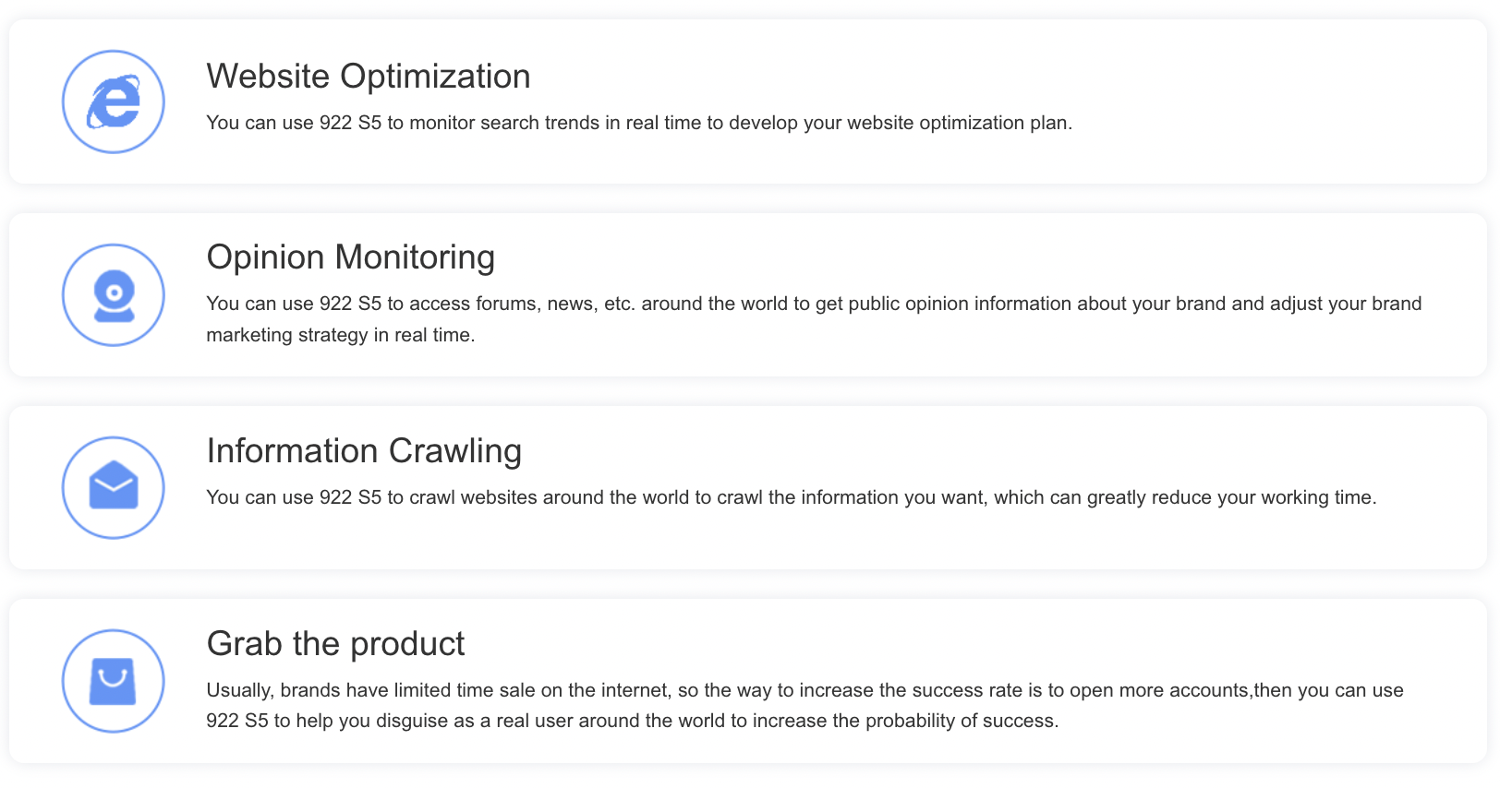Click the line starting 'Usually, brands have limited'
This screenshot has width=1500, height=788.
(x=804, y=690)
